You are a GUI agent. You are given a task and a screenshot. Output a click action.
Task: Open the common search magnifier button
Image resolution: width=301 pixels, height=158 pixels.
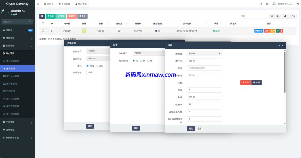pyautogui.click(x=293, y=16)
